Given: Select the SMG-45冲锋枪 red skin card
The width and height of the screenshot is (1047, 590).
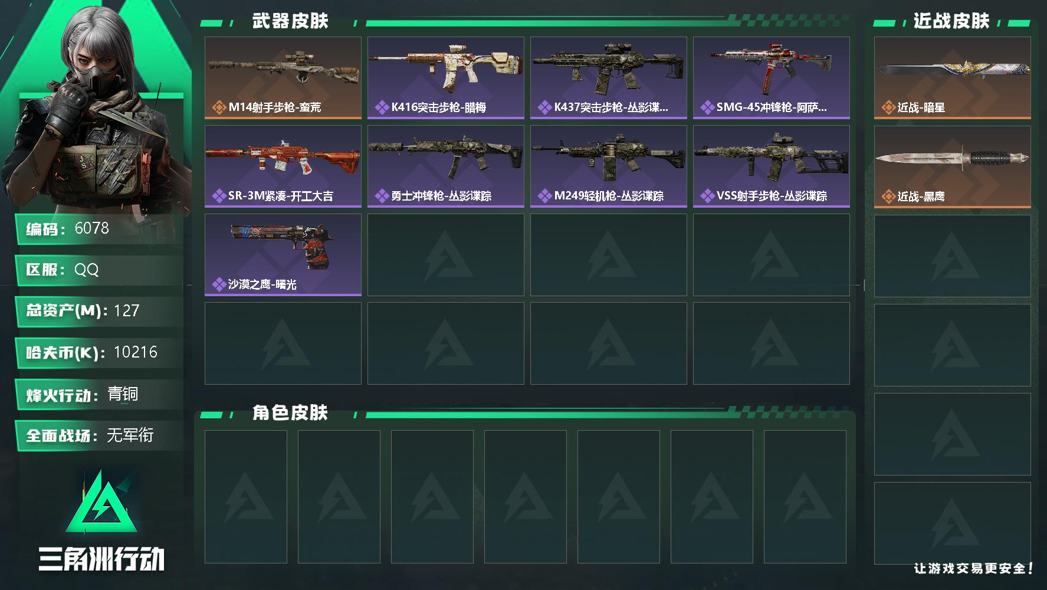Looking at the screenshot, I should pos(772,78).
